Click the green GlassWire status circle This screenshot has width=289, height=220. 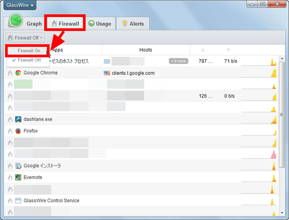pos(16,20)
